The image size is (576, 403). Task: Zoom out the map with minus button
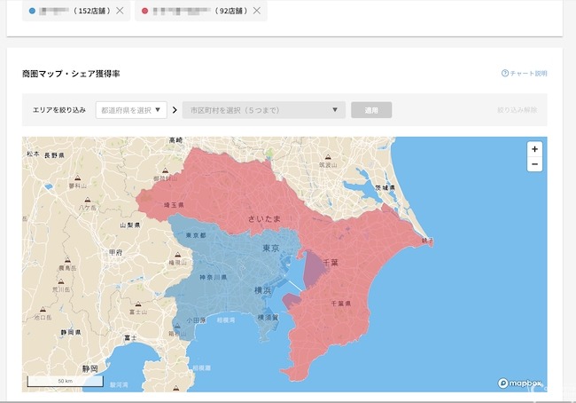click(534, 164)
